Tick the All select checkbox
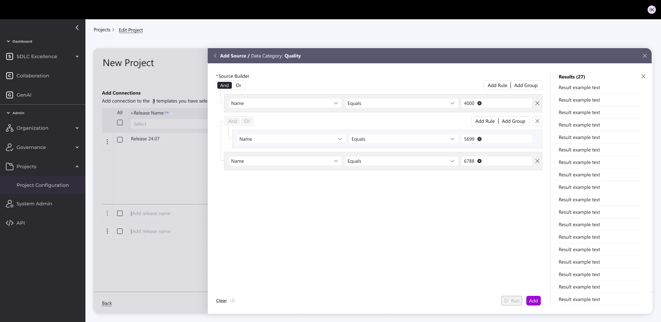The width and height of the screenshot is (661, 322). 120,122
